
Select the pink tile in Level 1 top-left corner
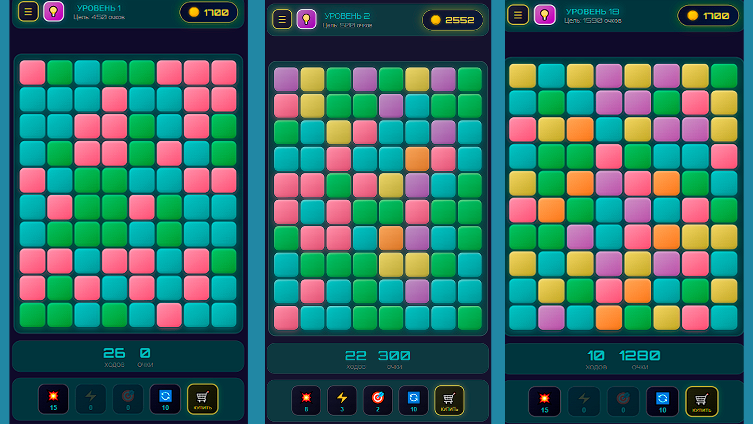[32, 73]
